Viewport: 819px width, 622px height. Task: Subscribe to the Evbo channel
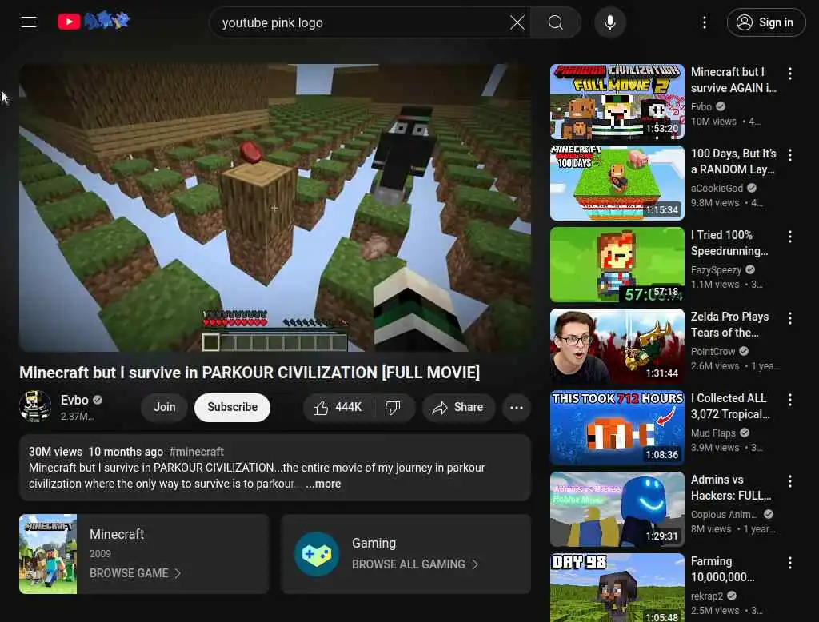tap(232, 407)
